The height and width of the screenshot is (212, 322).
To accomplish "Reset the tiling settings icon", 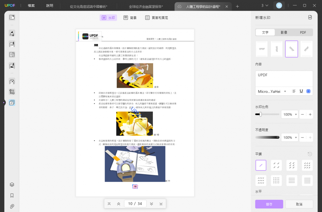I will pyautogui.click(x=310, y=154).
